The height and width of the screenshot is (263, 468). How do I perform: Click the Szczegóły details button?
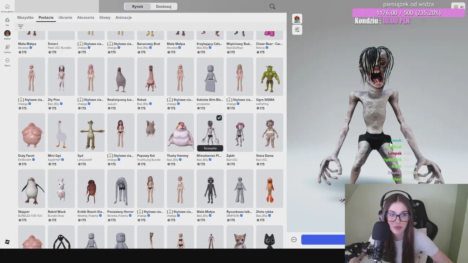[x=210, y=148]
